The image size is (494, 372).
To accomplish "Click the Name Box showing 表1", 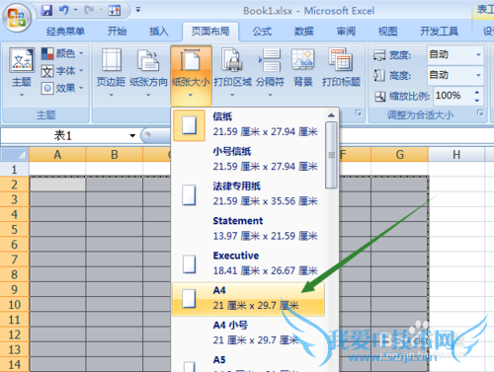I will pos(63,135).
